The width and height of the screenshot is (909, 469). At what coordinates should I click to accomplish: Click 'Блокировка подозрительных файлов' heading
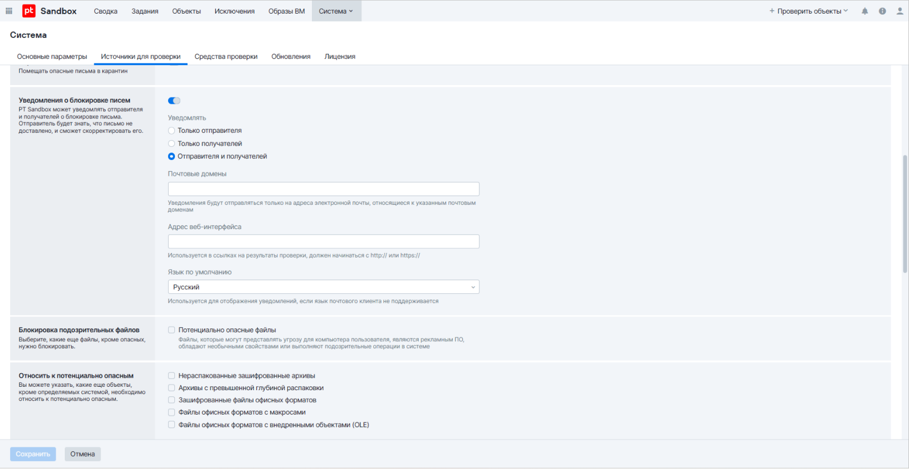pyautogui.click(x=79, y=330)
